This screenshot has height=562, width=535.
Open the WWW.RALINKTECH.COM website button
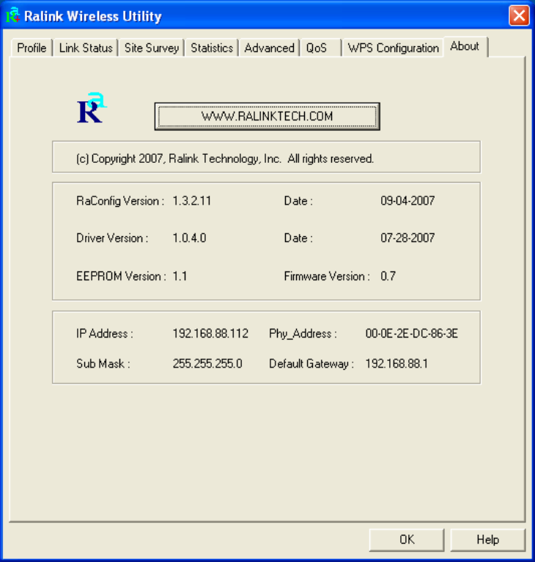click(x=267, y=117)
